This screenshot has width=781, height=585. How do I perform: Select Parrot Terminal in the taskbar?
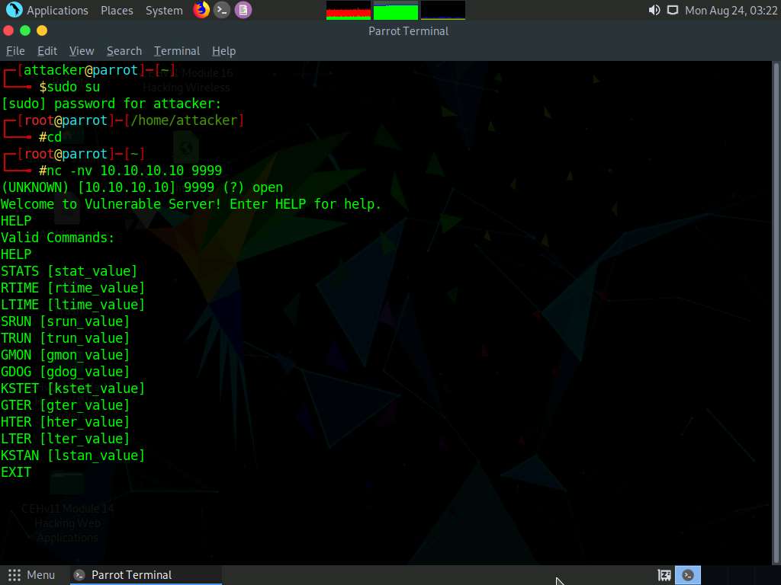pos(146,575)
